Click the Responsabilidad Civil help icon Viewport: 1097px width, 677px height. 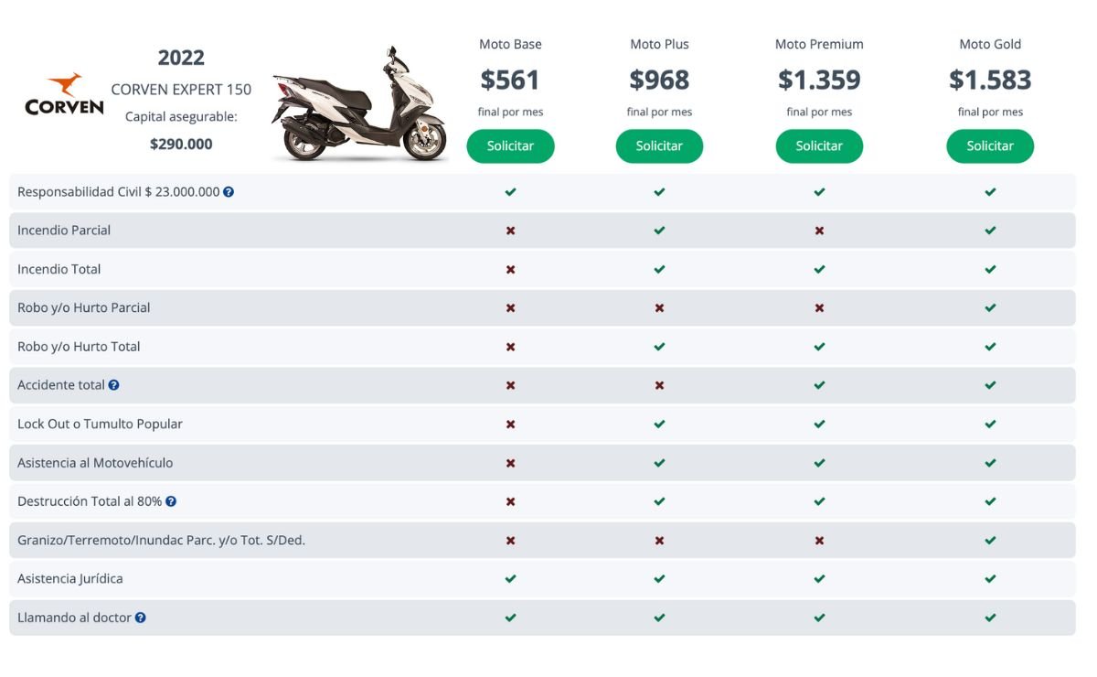click(229, 192)
